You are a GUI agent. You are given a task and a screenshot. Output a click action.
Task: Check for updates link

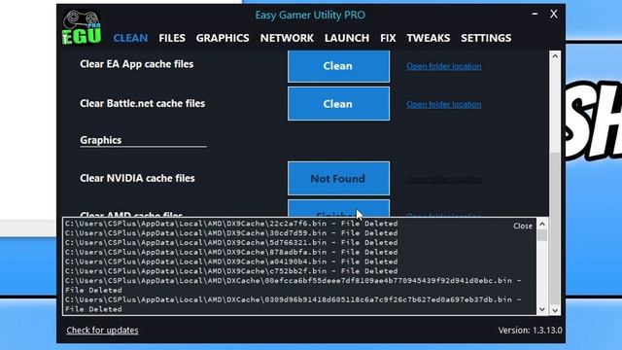102,331
